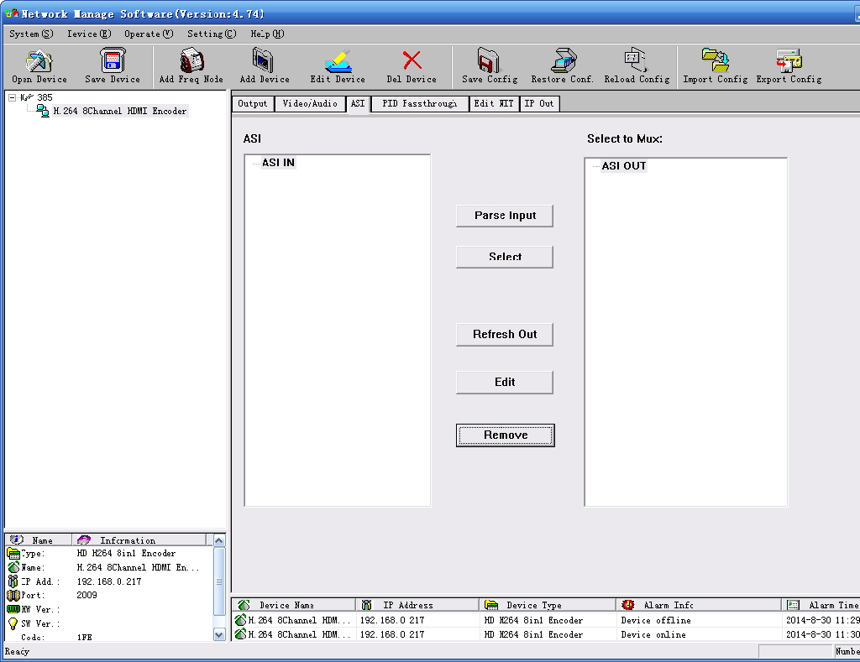Click the code value 1FE

click(x=85, y=638)
